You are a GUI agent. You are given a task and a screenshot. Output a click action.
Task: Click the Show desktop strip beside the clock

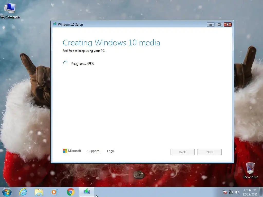[261, 192]
